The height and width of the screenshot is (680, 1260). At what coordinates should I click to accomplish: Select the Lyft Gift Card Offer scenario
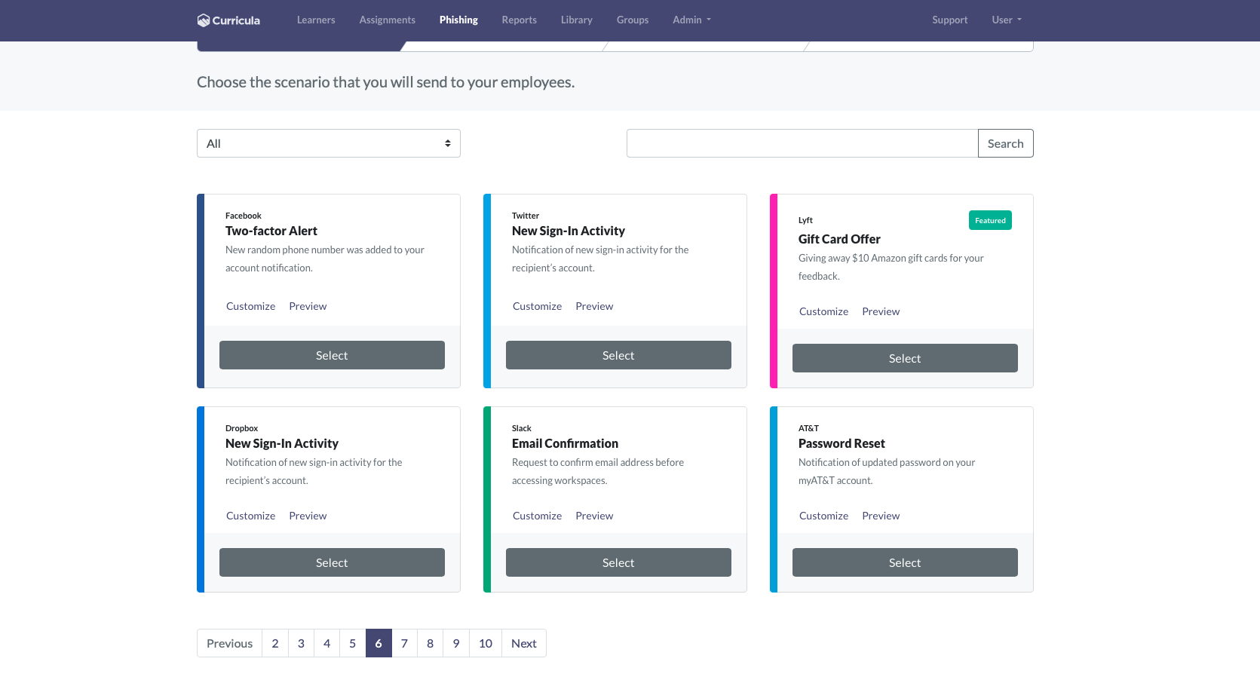coord(905,358)
